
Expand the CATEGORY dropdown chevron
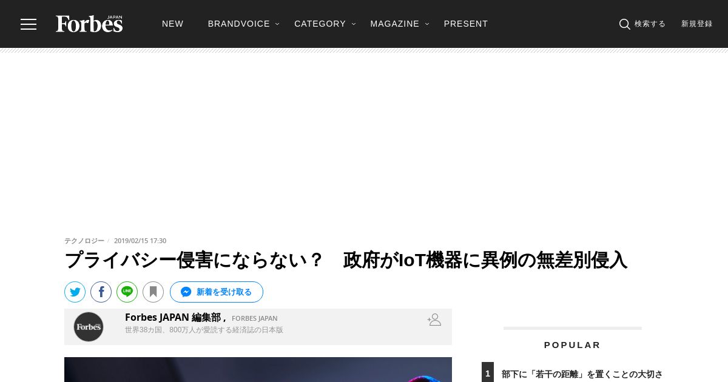click(x=354, y=24)
